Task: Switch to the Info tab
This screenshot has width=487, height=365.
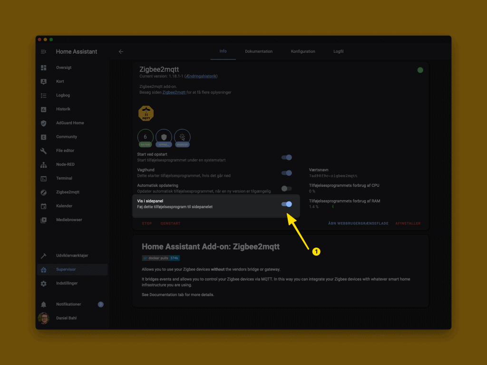Action: pyautogui.click(x=223, y=51)
